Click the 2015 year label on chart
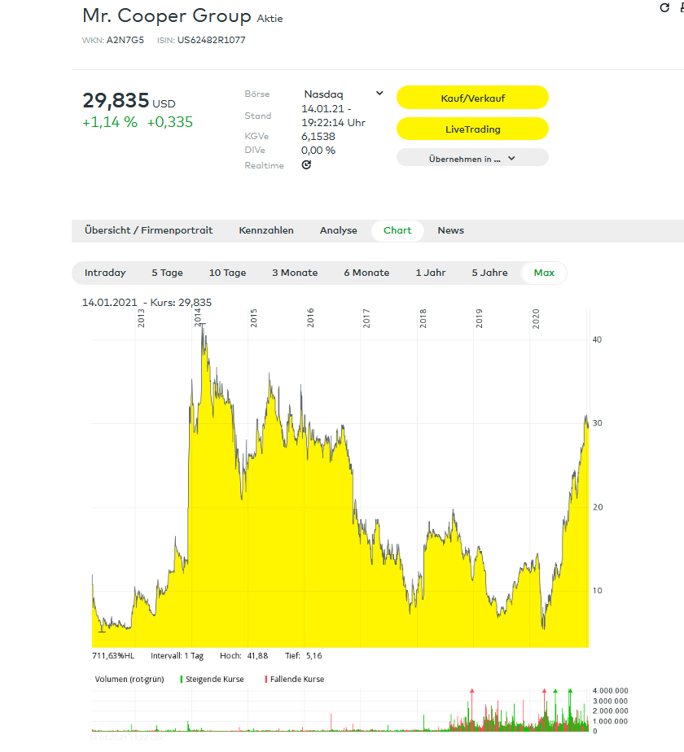The width and height of the screenshot is (684, 752). click(254, 318)
